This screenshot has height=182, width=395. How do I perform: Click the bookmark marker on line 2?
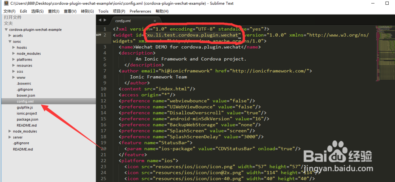click(98, 35)
